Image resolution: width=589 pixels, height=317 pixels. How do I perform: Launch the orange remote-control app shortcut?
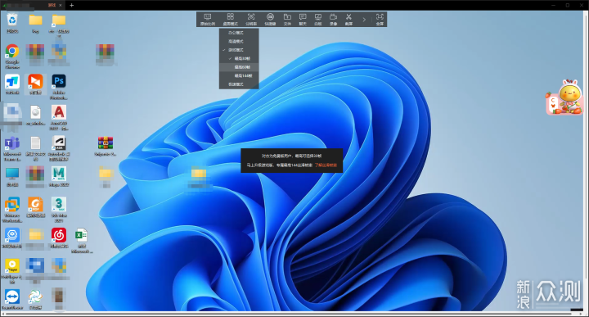click(x=35, y=84)
